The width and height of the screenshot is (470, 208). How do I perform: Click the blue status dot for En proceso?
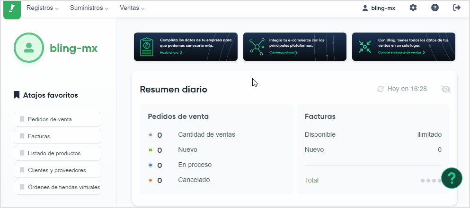[151, 165]
